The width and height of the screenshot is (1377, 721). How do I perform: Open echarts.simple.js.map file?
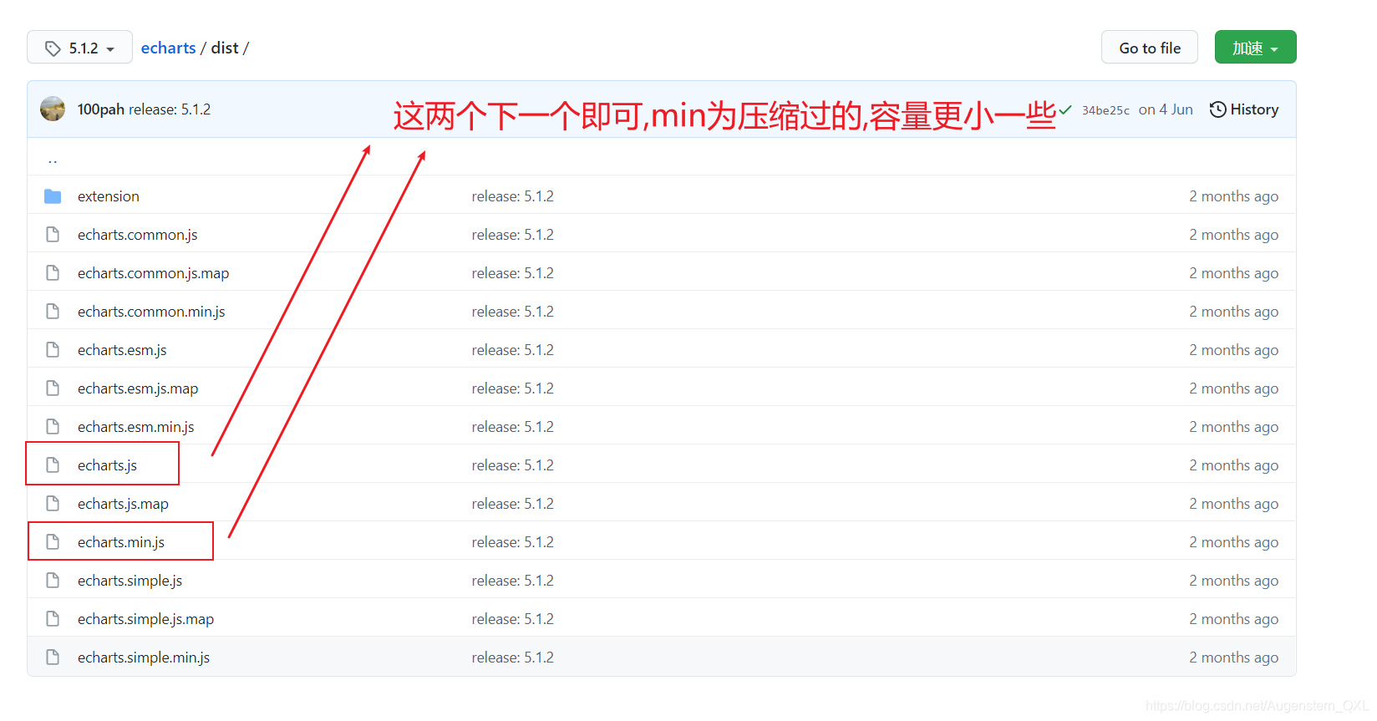(145, 619)
